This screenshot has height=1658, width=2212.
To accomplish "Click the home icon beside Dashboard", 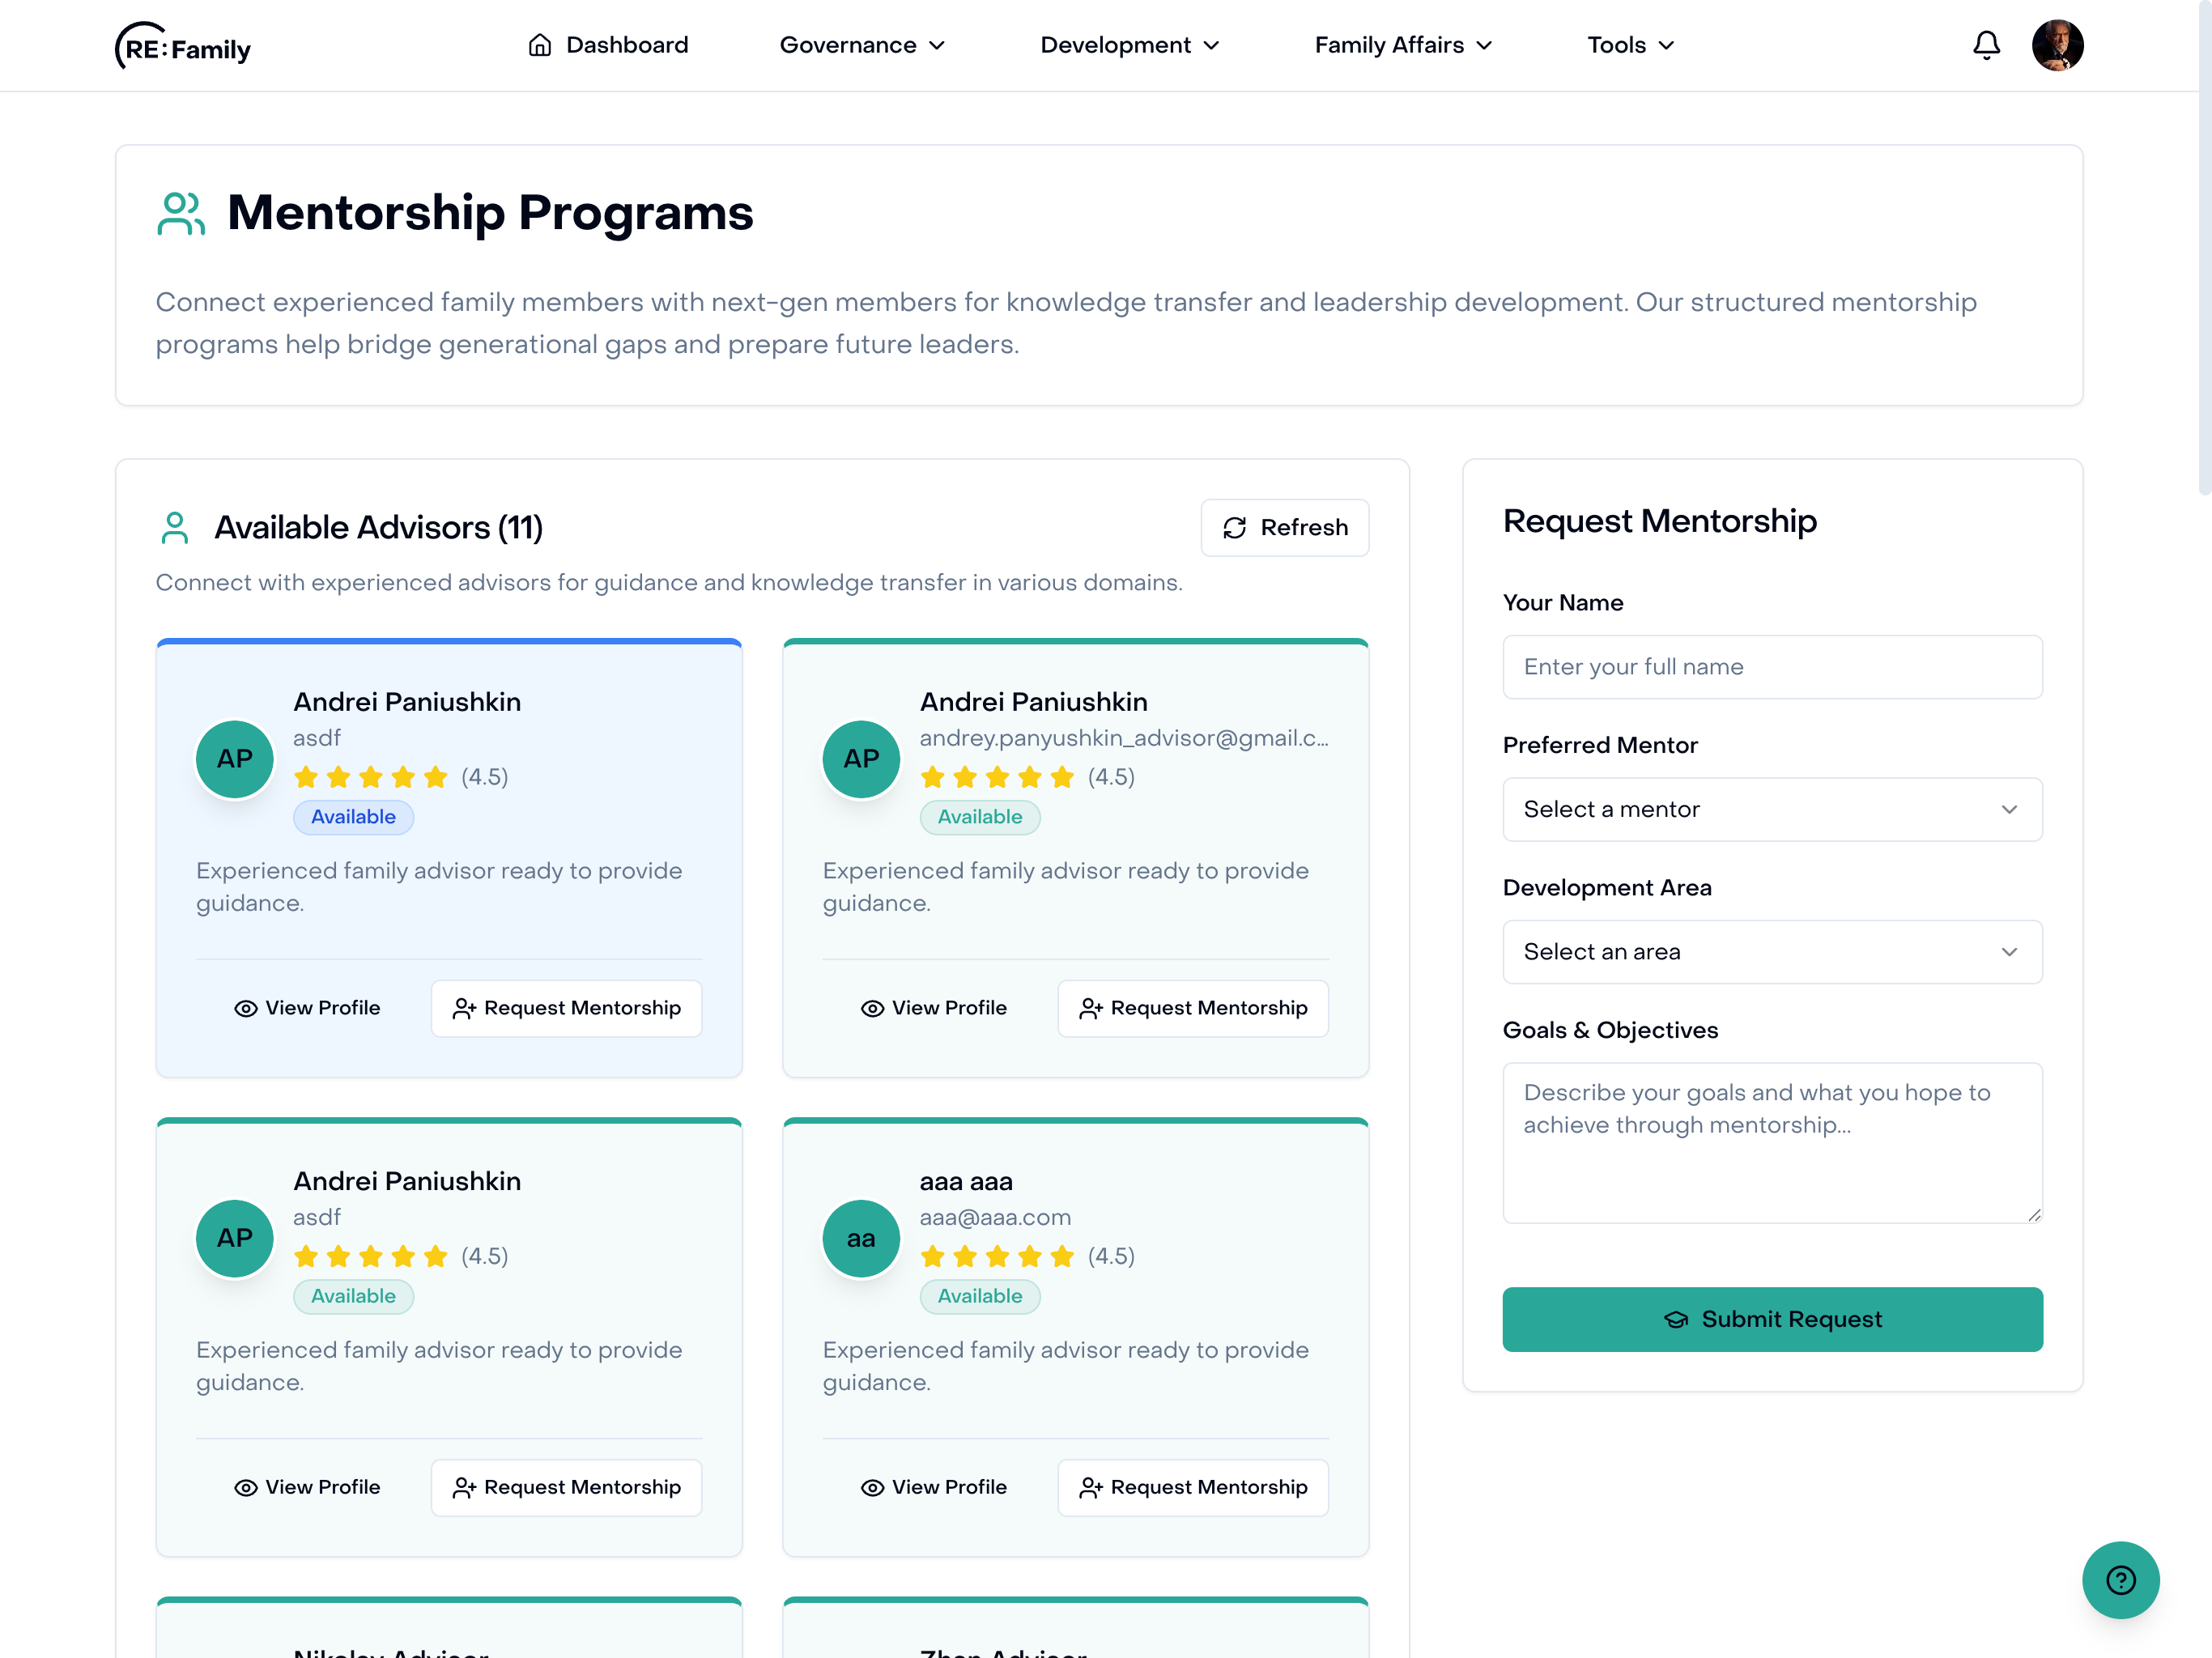I will click(540, 45).
